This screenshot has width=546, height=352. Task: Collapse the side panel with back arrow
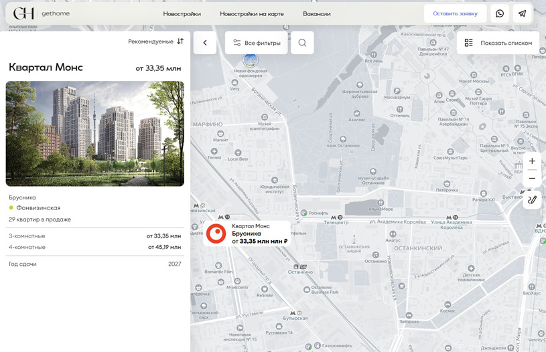tap(205, 43)
